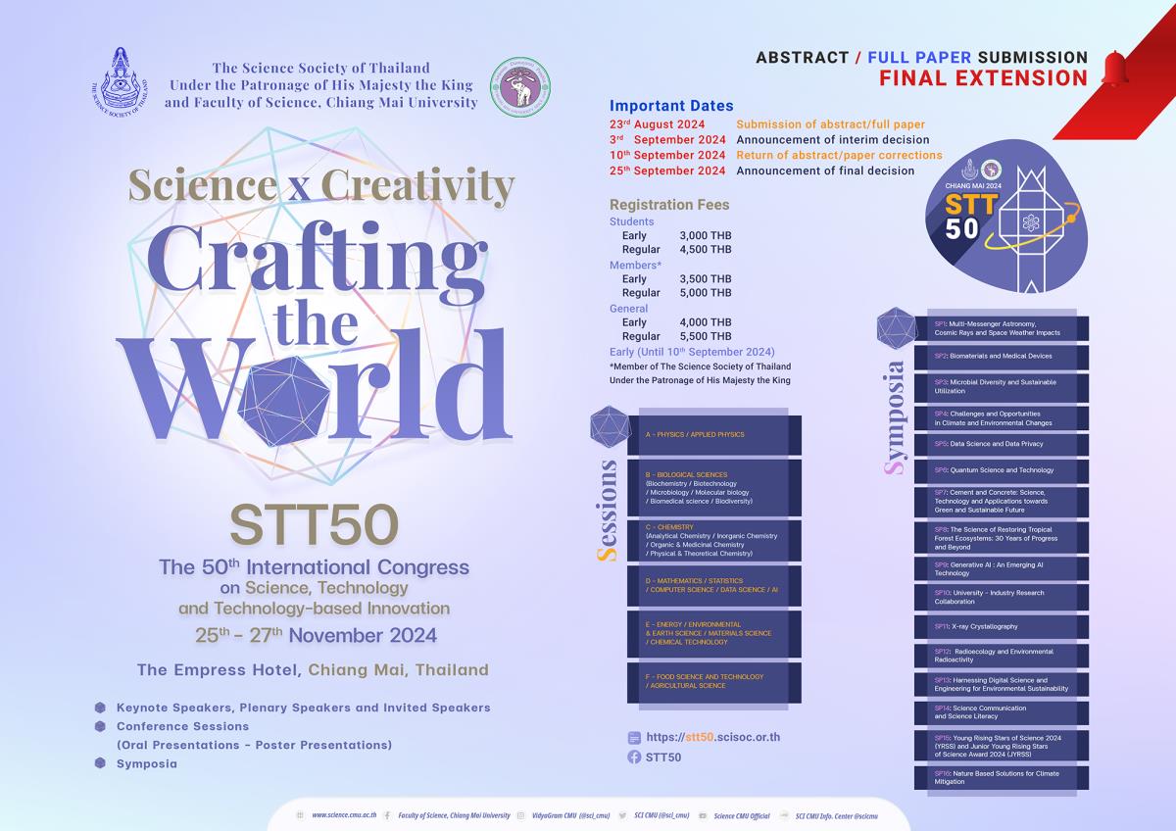This screenshot has height=831, width=1176.
Task: Click the Twitter icon beside SCI CMU
Action: [x=623, y=814]
